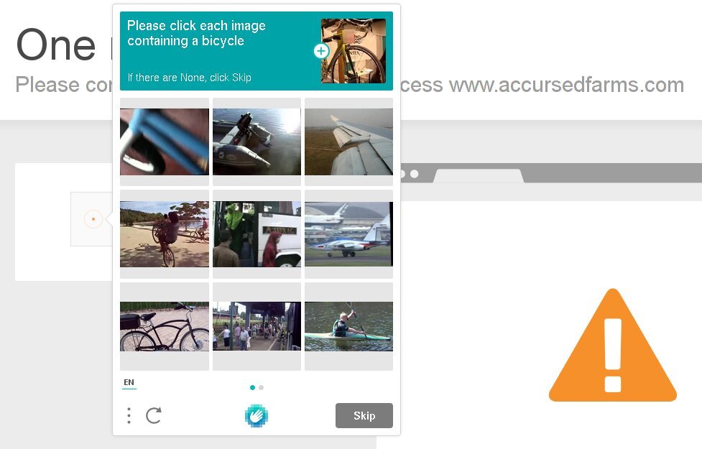This screenshot has height=449, width=702.
Task: Click the orange warning triangle icon
Action: (x=612, y=345)
